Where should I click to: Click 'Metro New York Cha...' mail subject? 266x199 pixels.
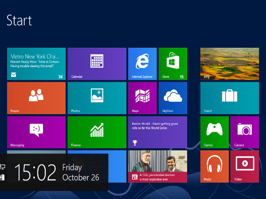tap(35, 56)
